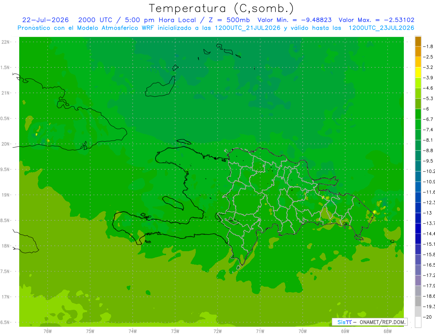435x336 pixels.
Task: Click the longitude label '76W'
Action: coord(47,331)
